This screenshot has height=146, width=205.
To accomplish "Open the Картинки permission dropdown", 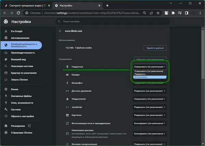I will (x=150, y=116).
